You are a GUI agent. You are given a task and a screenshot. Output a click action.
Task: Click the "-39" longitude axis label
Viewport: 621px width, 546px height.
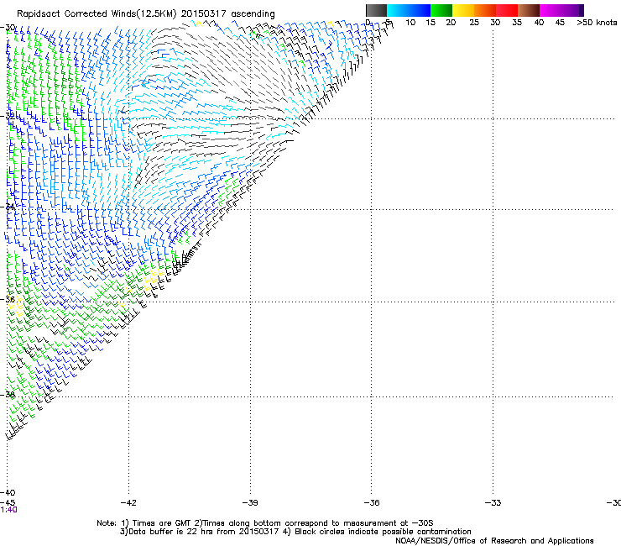(250, 503)
